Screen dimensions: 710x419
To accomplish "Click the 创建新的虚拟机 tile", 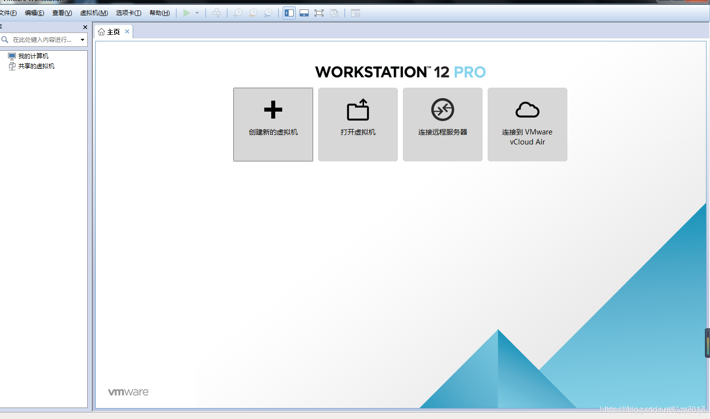I will click(273, 125).
